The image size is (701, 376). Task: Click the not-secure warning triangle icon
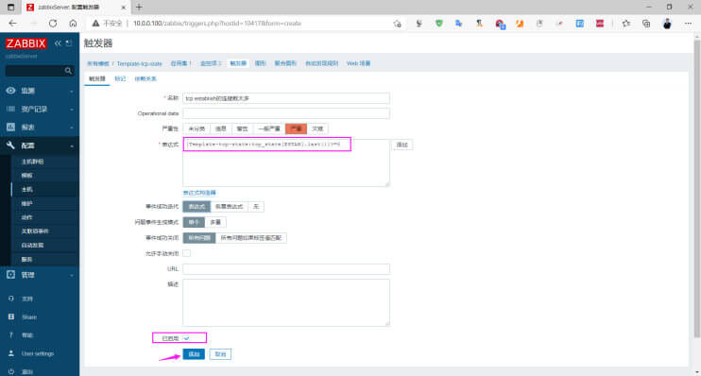point(95,24)
